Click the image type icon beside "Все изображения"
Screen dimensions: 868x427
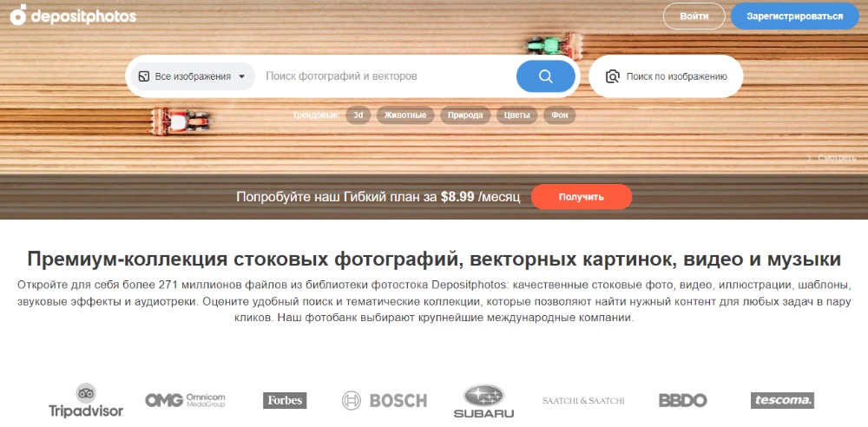pyautogui.click(x=144, y=76)
